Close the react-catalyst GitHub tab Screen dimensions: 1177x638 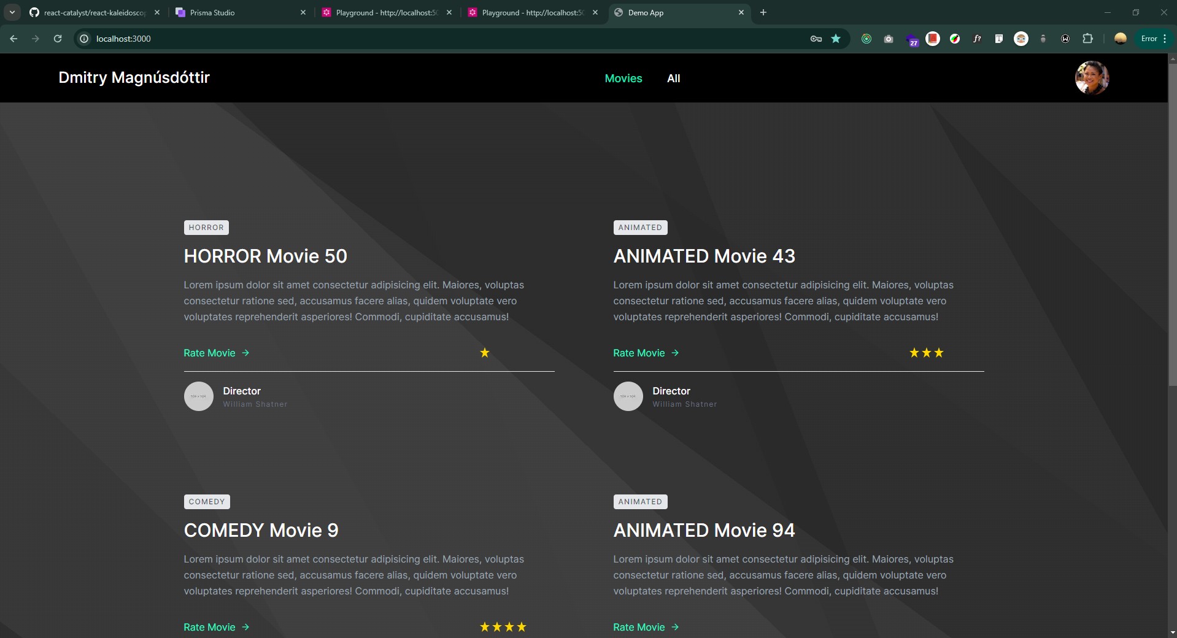coord(157,12)
